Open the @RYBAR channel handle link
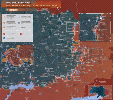 pyautogui.click(x=13, y=10)
